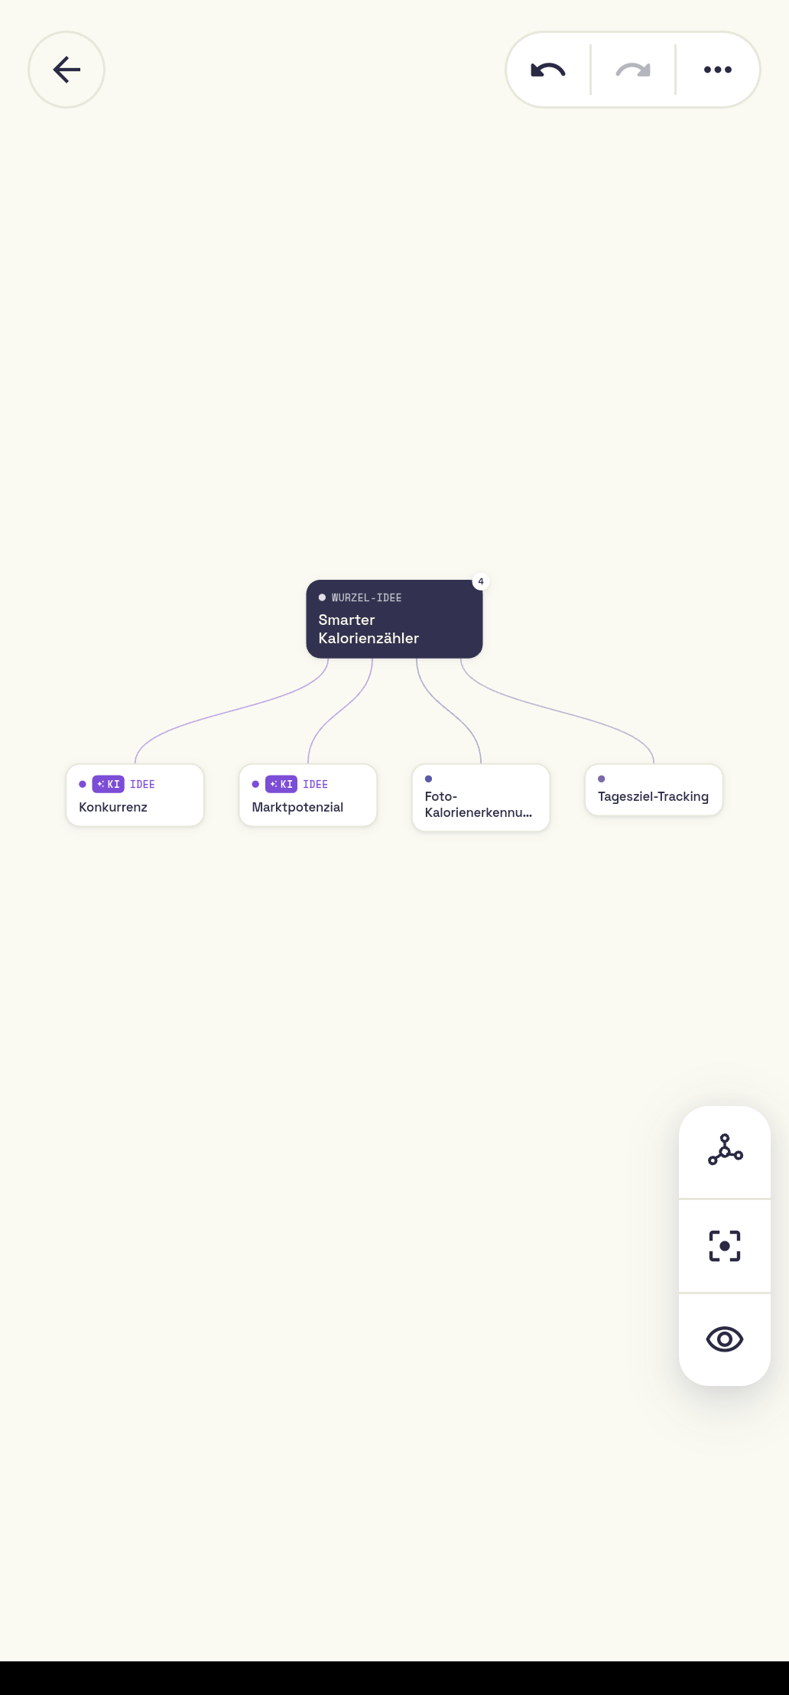The height and width of the screenshot is (1695, 789).
Task: Open the Foto-Kalorienerkennung node
Action: (x=481, y=798)
